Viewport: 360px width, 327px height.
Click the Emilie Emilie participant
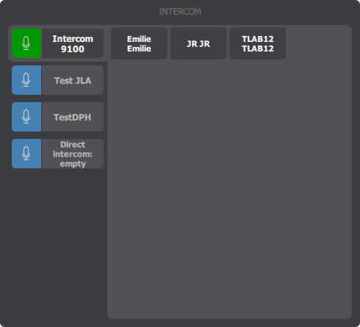(x=139, y=43)
